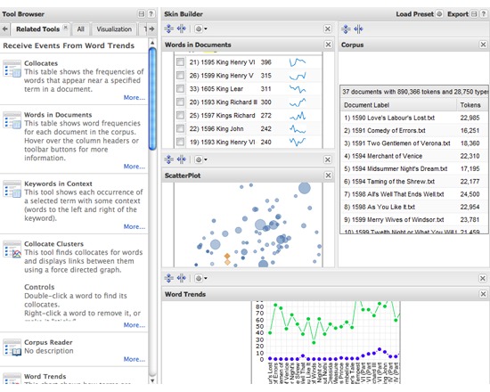Open the Word Trends tool icon
This screenshot has height=392, width=490.
(12, 379)
